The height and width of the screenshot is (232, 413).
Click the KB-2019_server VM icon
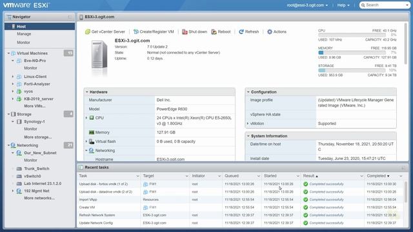tap(19, 99)
